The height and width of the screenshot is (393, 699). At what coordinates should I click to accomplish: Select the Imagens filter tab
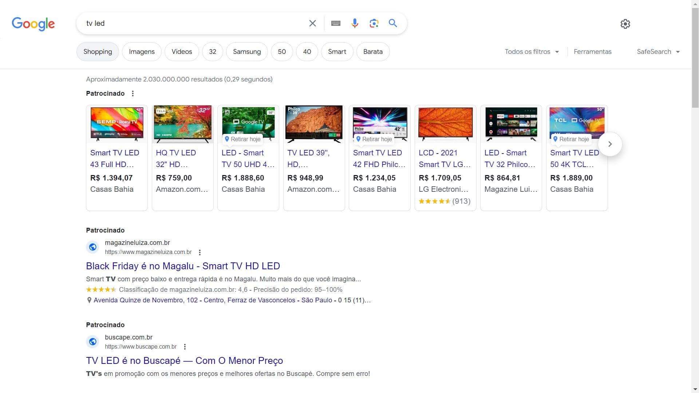(142, 52)
